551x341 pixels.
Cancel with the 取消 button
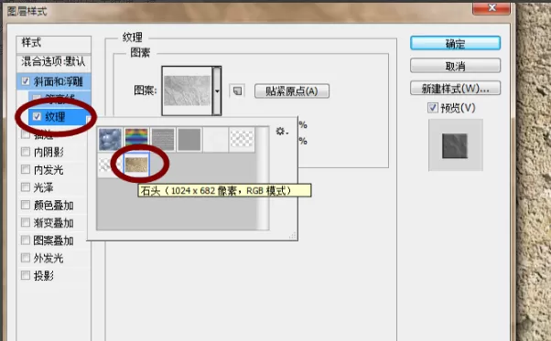coord(455,66)
